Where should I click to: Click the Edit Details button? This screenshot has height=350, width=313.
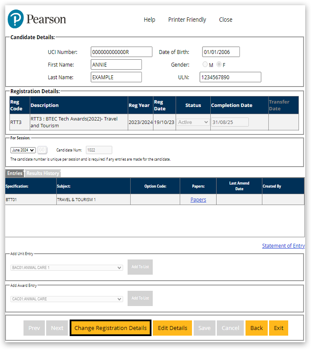click(x=172, y=328)
